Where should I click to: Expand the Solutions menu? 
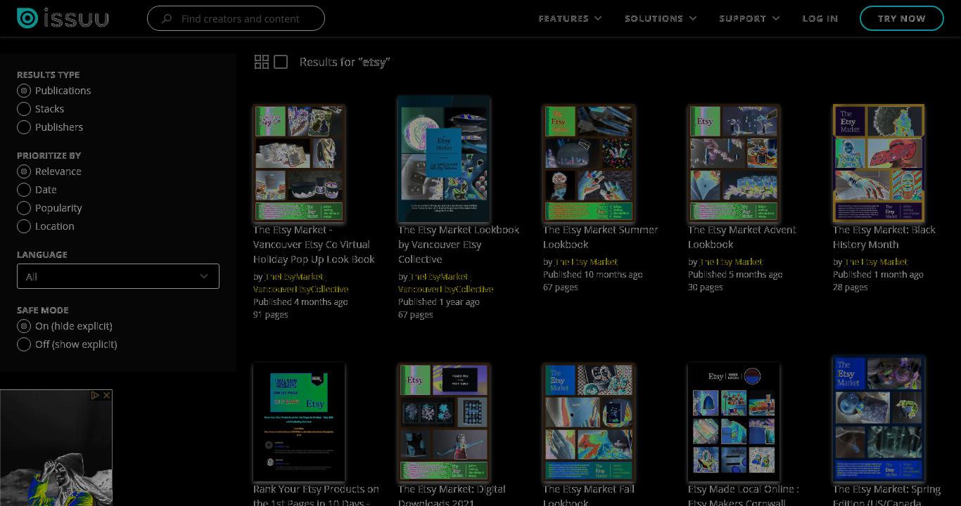pyautogui.click(x=661, y=18)
